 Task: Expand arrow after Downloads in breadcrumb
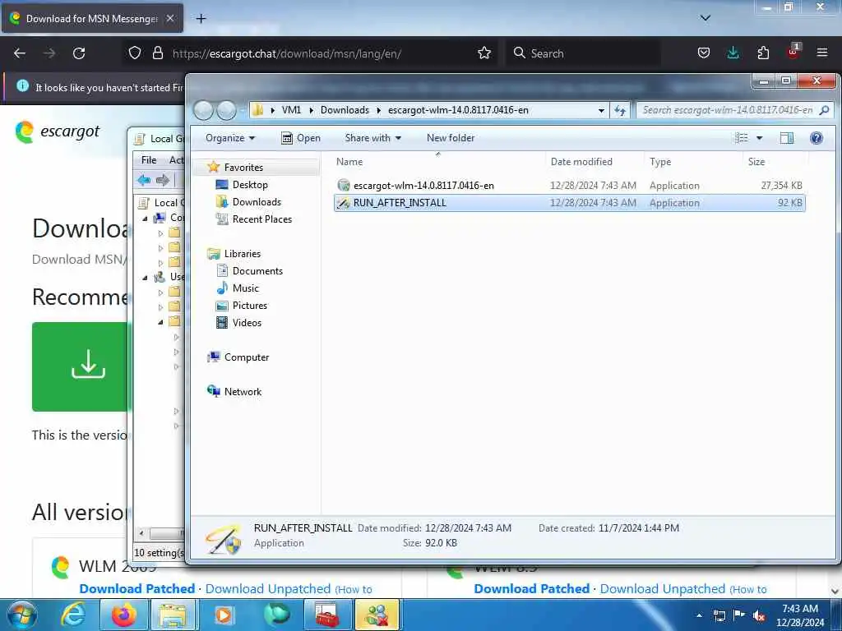(x=378, y=110)
